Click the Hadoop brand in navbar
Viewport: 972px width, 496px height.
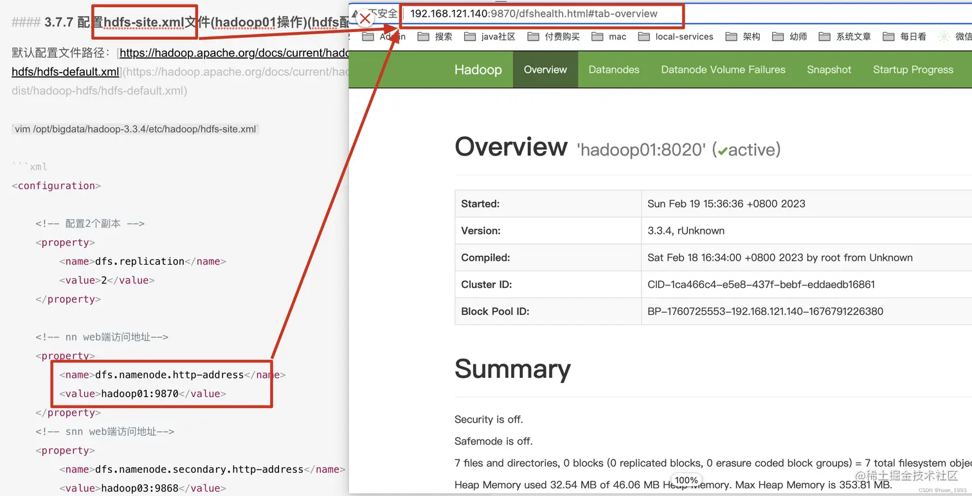[x=478, y=69]
